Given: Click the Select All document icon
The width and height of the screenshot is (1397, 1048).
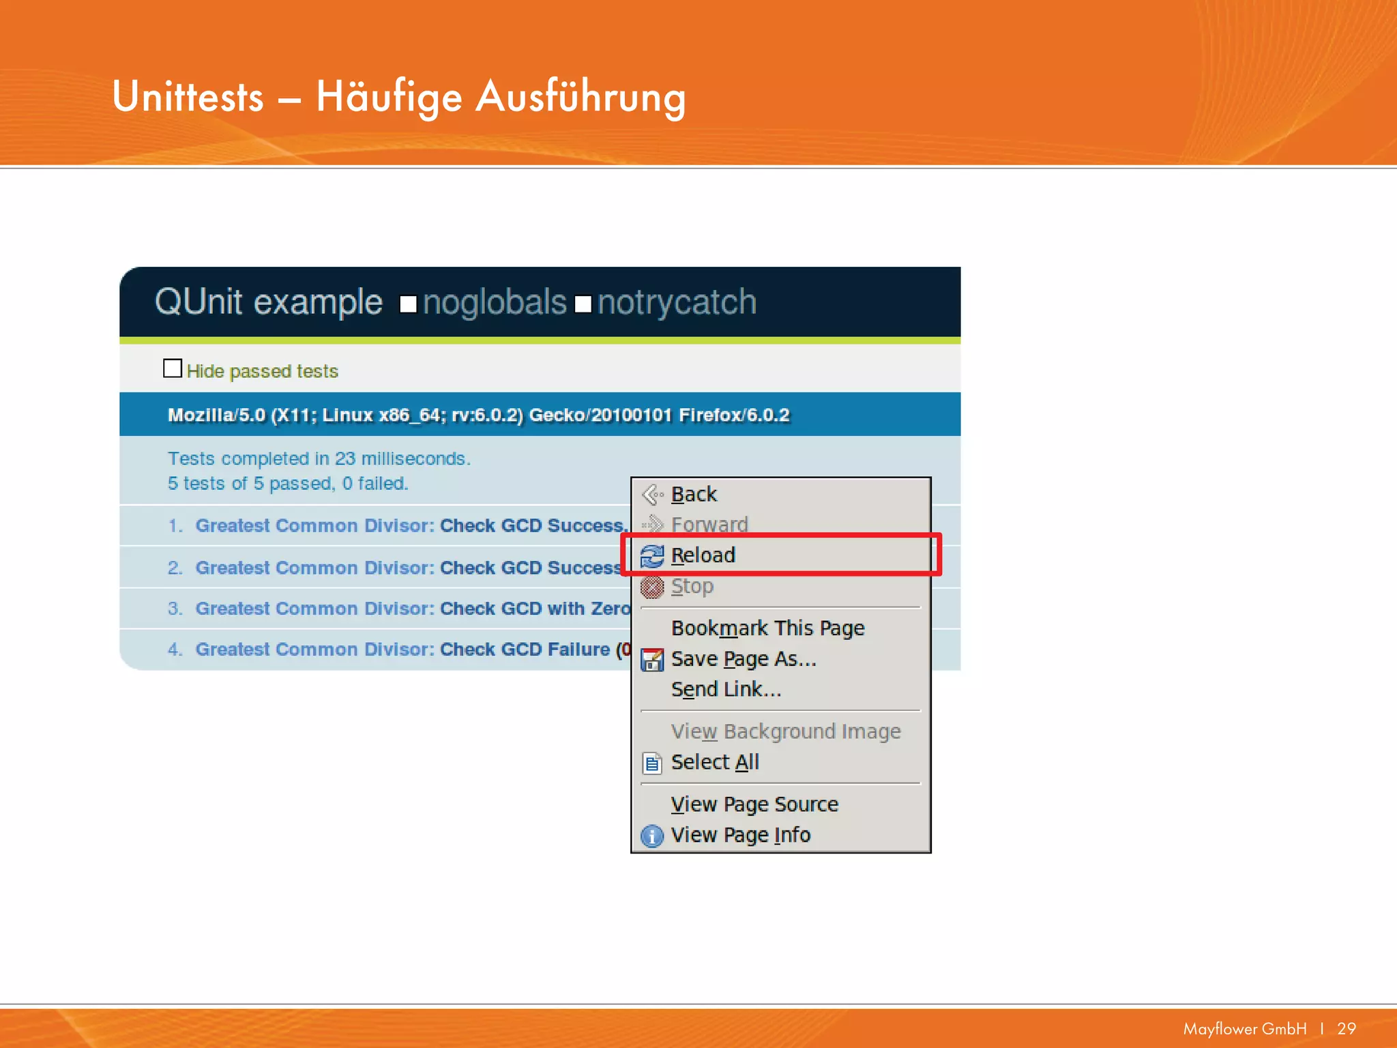Looking at the screenshot, I should 652,763.
